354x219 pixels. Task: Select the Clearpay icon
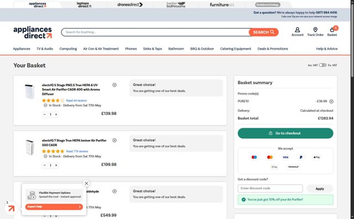click(293, 167)
